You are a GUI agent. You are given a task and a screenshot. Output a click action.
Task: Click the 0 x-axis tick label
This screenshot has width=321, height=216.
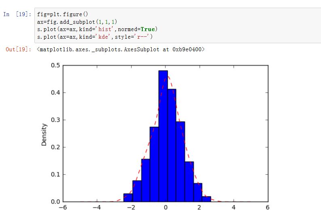(x=166, y=208)
